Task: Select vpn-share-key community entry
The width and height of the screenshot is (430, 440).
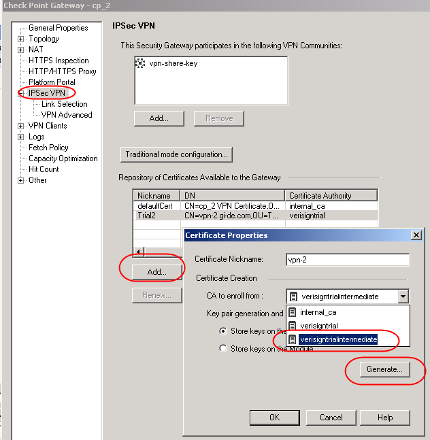Action: click(173, 63)
